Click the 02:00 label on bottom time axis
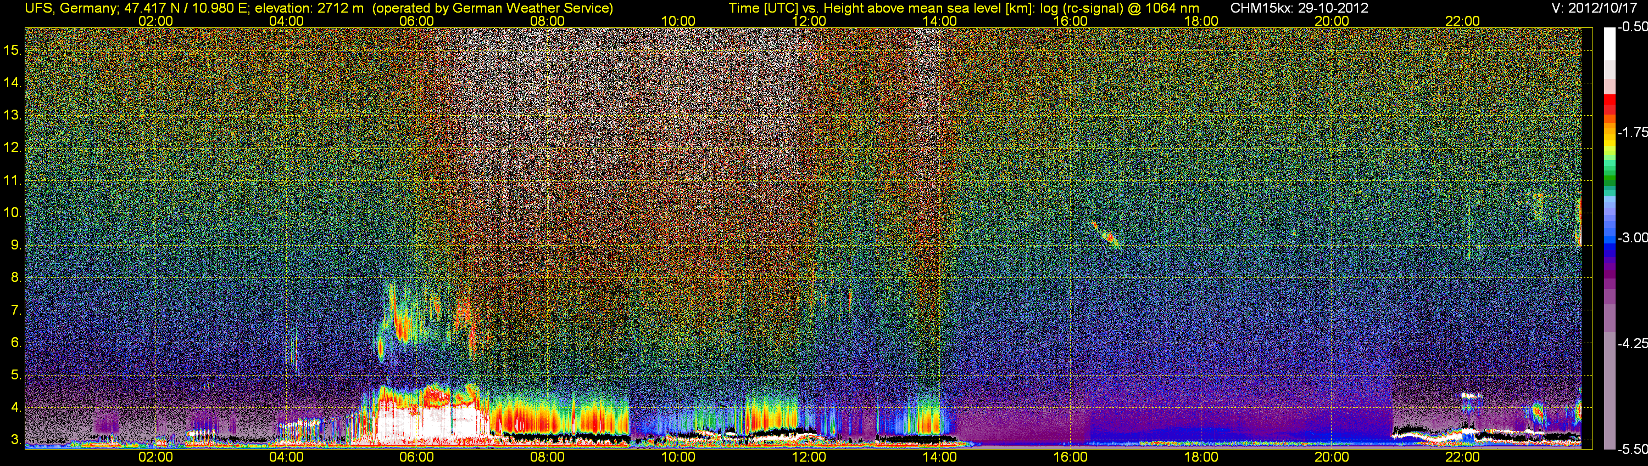Screen dimensions: 1648x466 (x=155, y=457)
